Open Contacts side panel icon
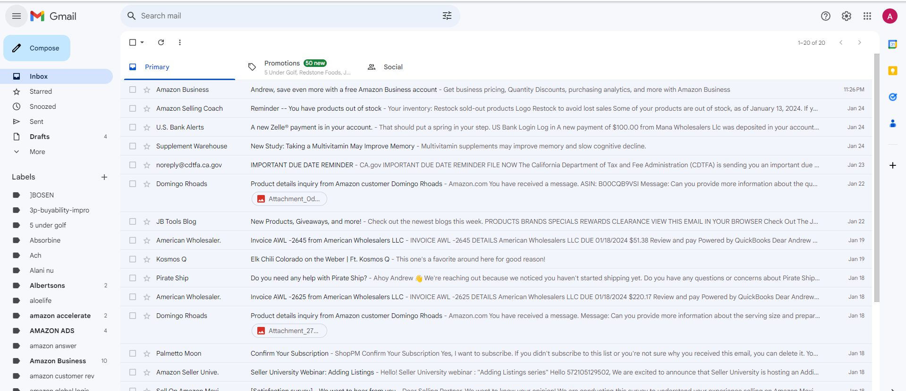This screenshot has width=906, height=391. point(893,123)
